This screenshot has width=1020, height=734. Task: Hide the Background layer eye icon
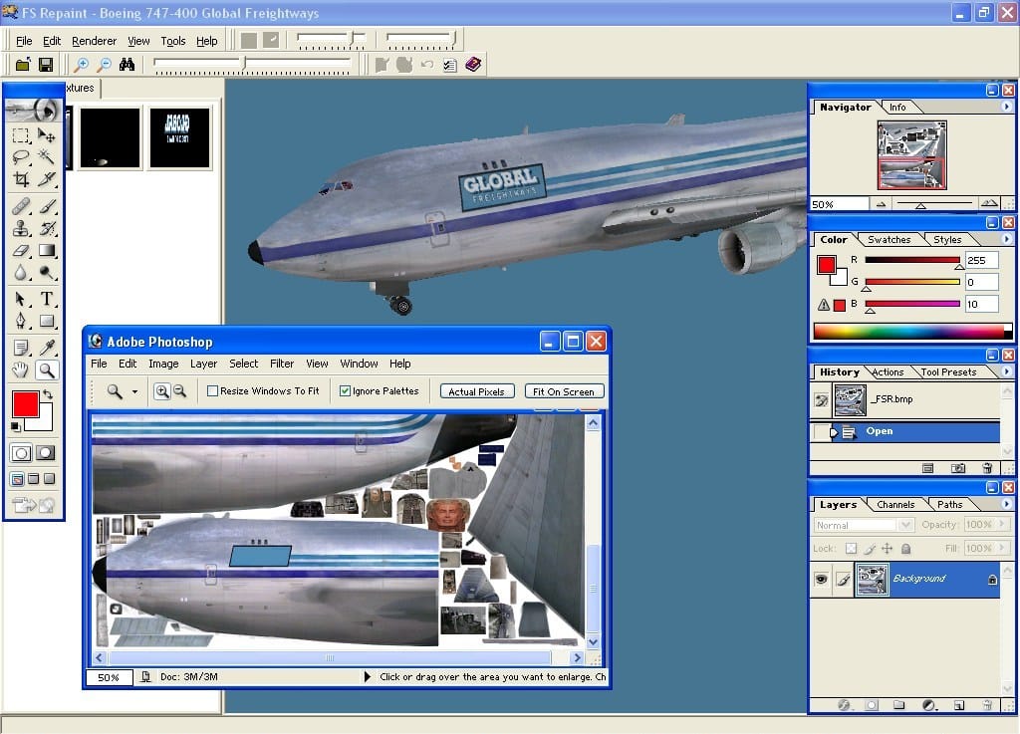pos(821,579)
